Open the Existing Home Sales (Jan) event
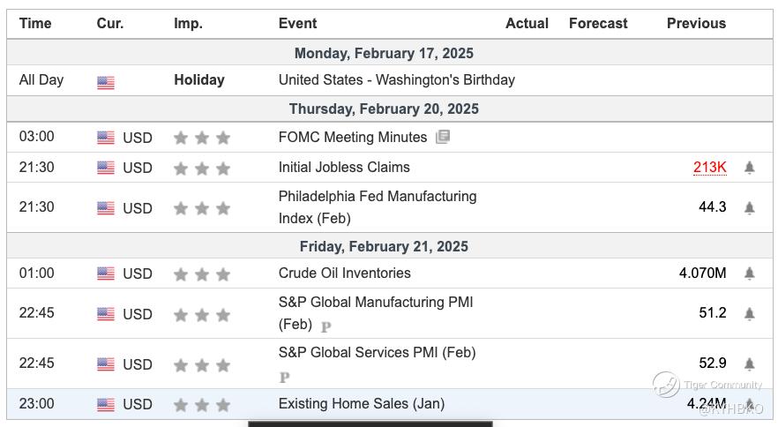This screenshot has height=427, width=778. [x=361, y=403]
